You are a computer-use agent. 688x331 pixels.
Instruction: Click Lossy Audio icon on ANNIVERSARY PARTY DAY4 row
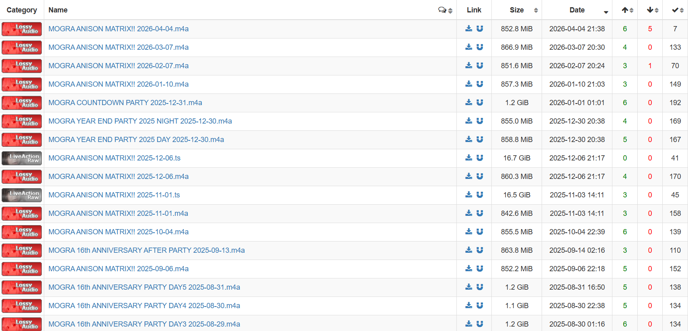pos(22,306)
